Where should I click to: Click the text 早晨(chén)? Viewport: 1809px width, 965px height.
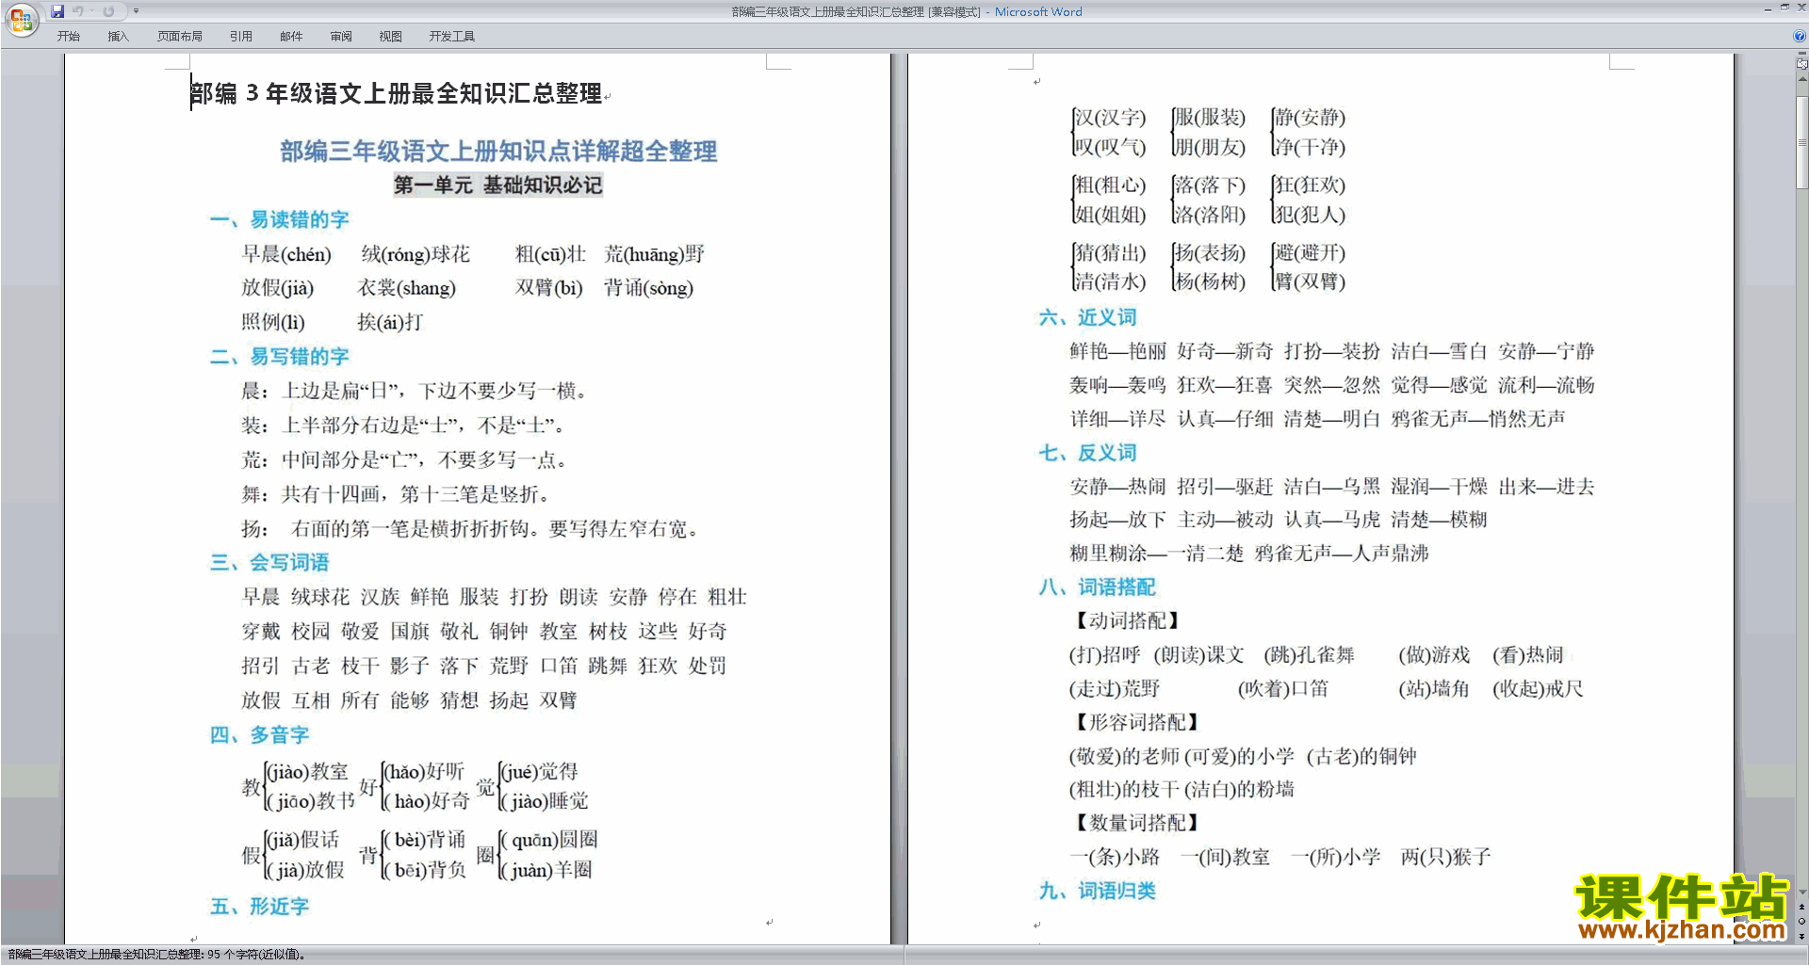point(286,254)
